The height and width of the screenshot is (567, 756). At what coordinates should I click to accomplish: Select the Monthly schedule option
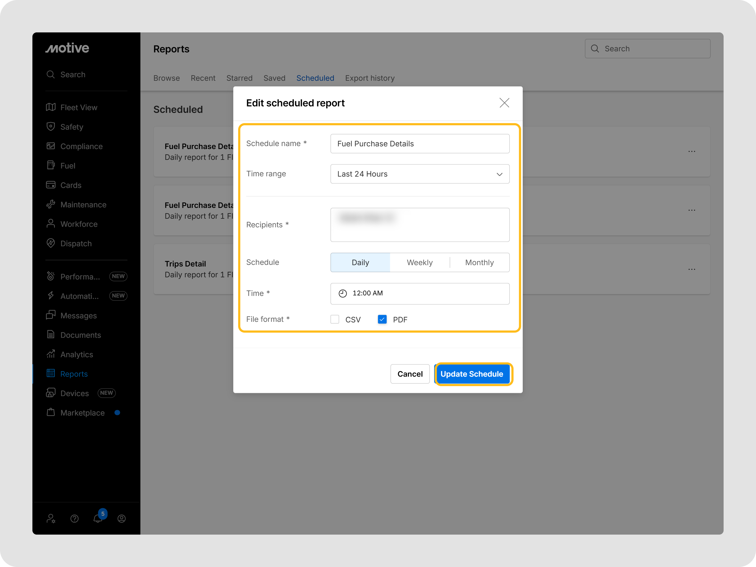pyautogui.click(x=479, y=262)
